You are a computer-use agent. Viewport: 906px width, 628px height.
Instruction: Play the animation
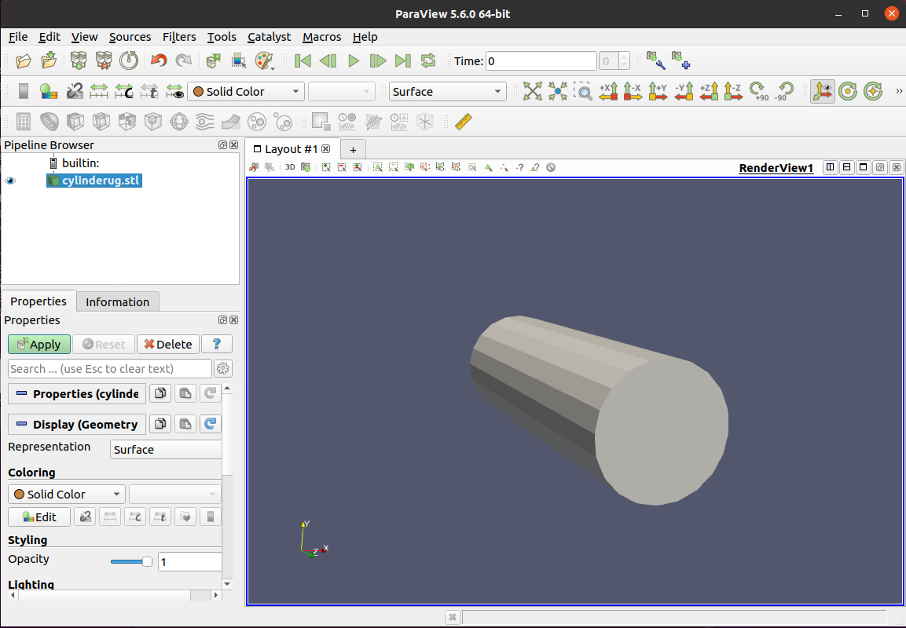click(x=353, y=60)
